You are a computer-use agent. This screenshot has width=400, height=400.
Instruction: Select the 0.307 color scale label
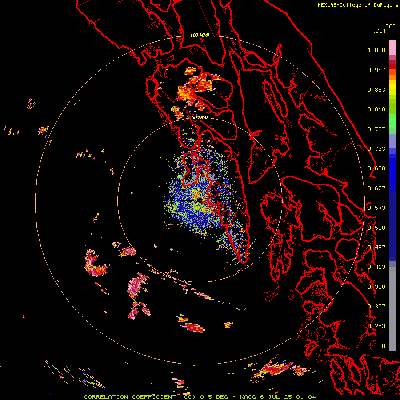[376, 306]
